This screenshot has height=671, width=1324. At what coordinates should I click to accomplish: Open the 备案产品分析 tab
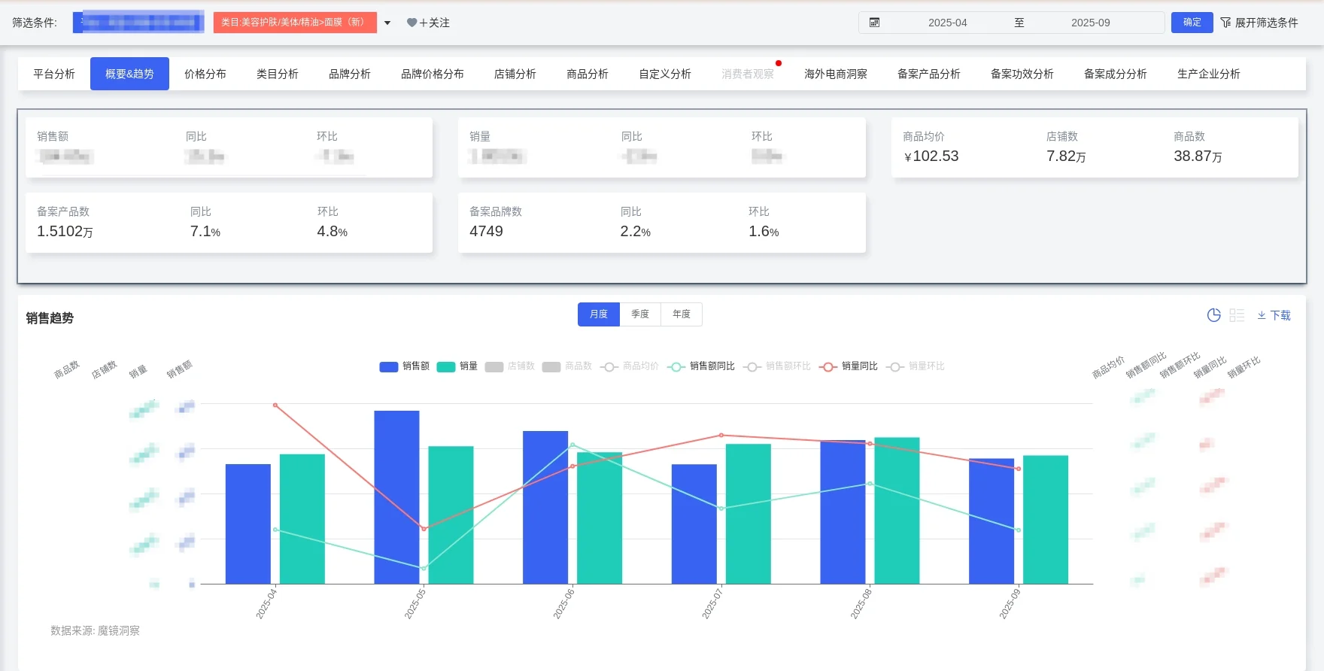click(929, 74)
